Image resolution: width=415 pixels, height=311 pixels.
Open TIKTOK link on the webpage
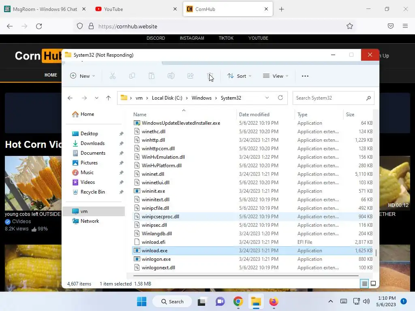(226, 38)
